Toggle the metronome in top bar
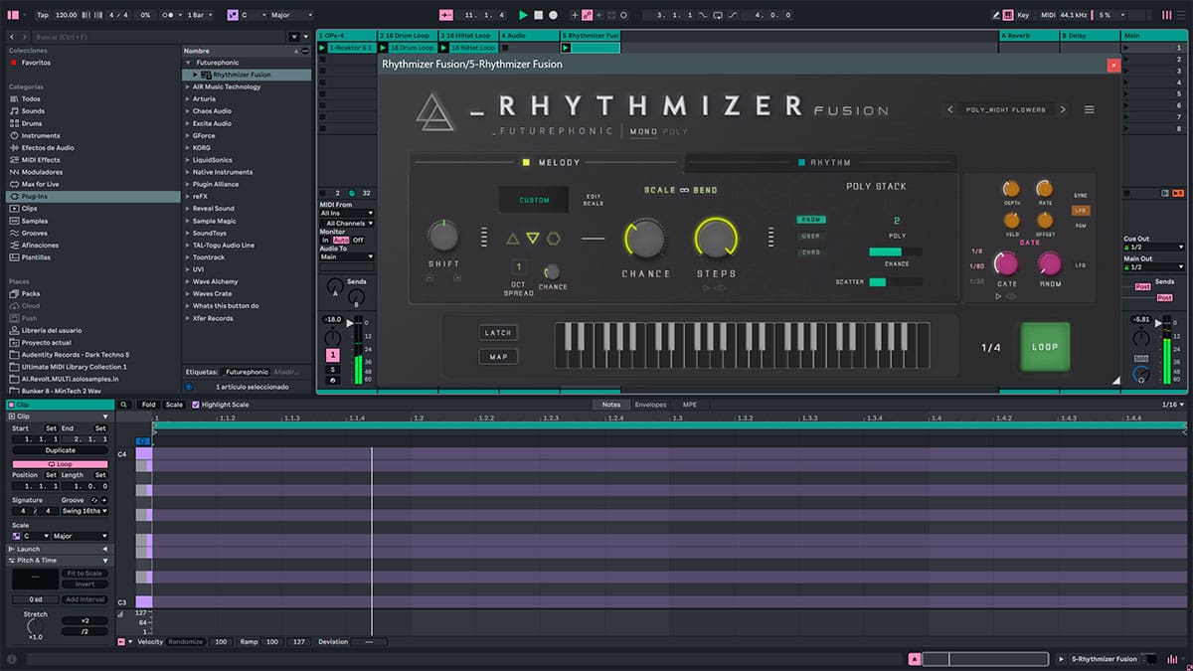1193x671 pixels. 169,15
